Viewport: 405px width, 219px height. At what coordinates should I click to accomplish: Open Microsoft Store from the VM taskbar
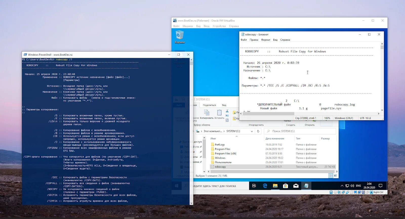point(286,186)
